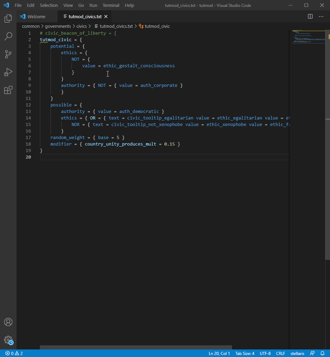Open the Run and Debug view
This screenshot has width=330, height=357.
point(8,72)
